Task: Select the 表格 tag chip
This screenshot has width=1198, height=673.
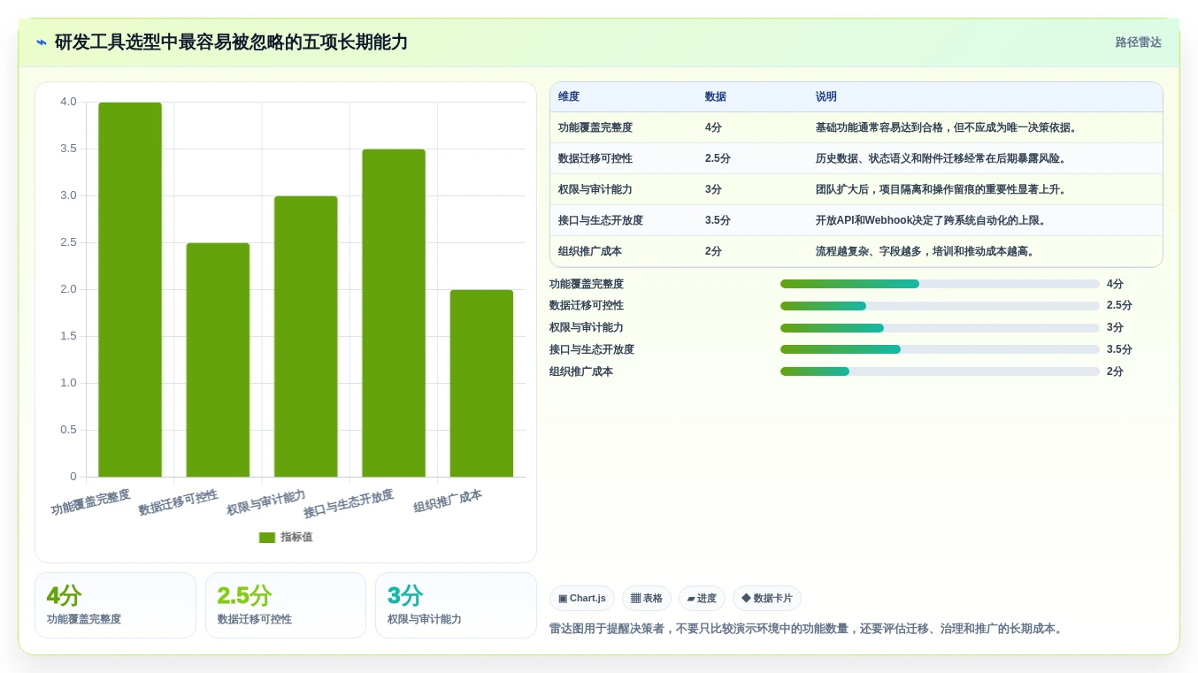Action: click(647, 599)
